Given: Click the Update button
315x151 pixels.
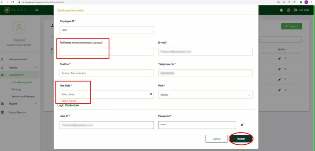Looking at the screenshot, I should point(241,139).
